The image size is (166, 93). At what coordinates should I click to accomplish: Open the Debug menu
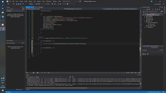30,1
